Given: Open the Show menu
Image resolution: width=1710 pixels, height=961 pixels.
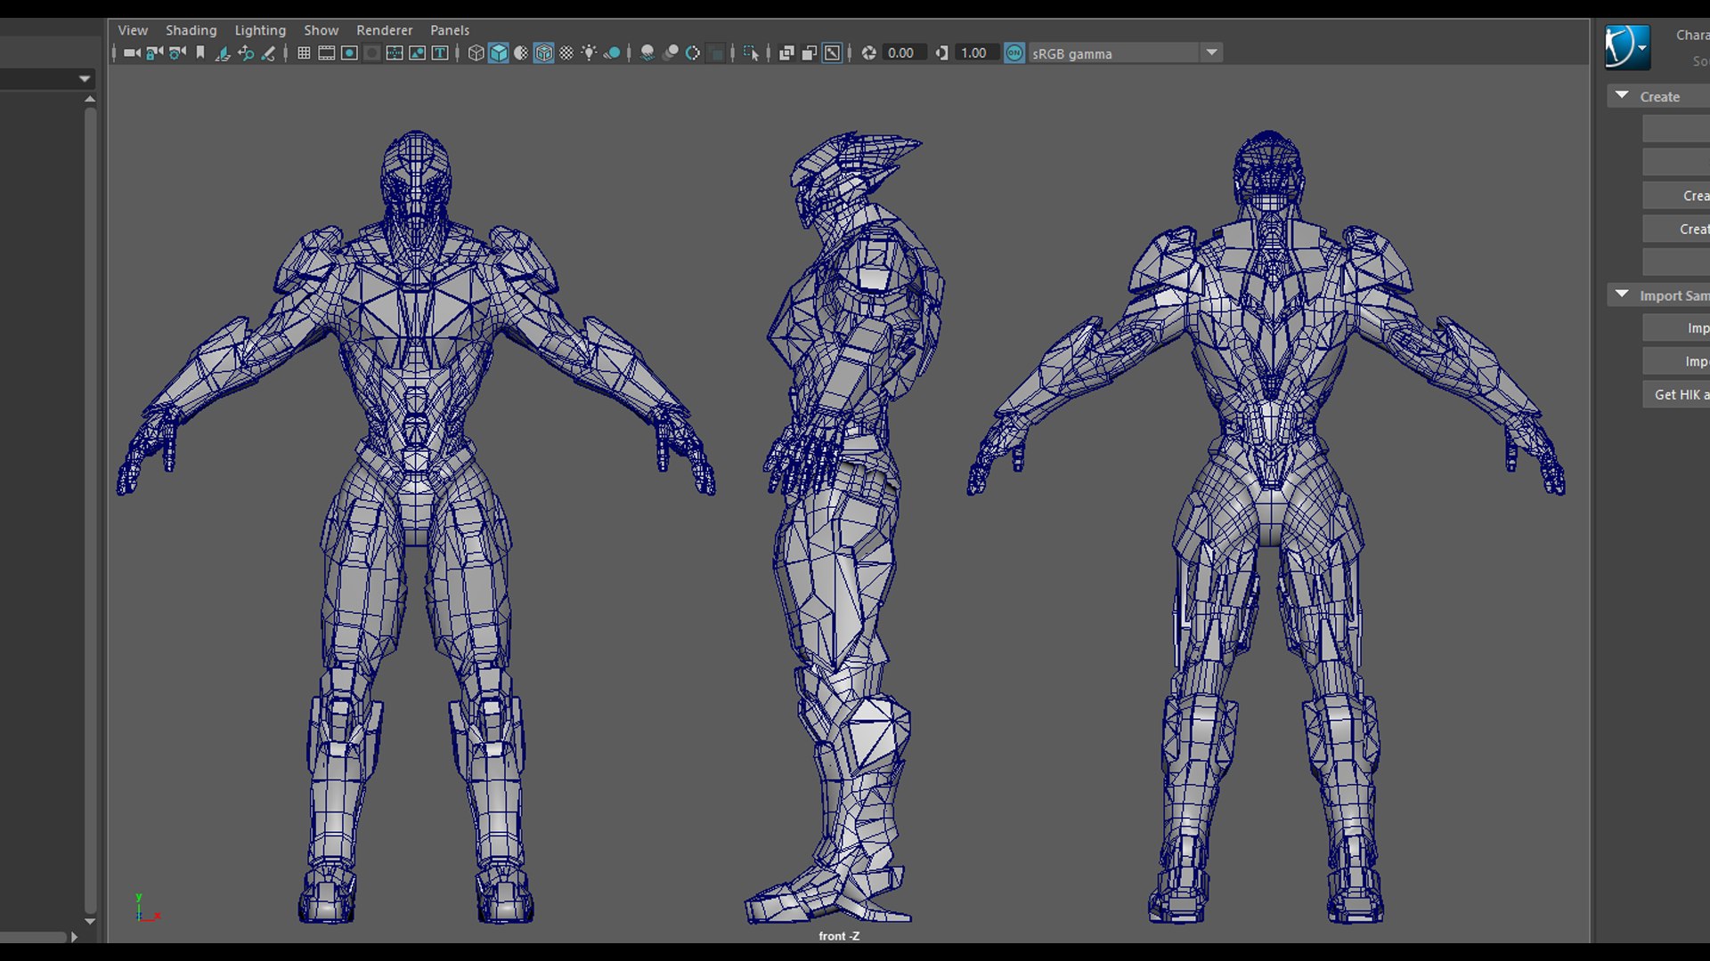Looking at the screenshot, I should click(x=321, y=30).
